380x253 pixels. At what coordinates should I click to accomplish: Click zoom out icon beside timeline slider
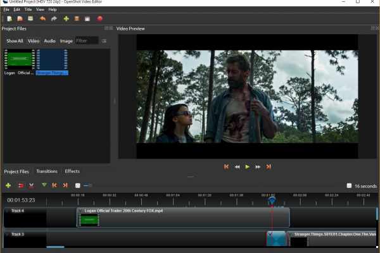(77, 185)
